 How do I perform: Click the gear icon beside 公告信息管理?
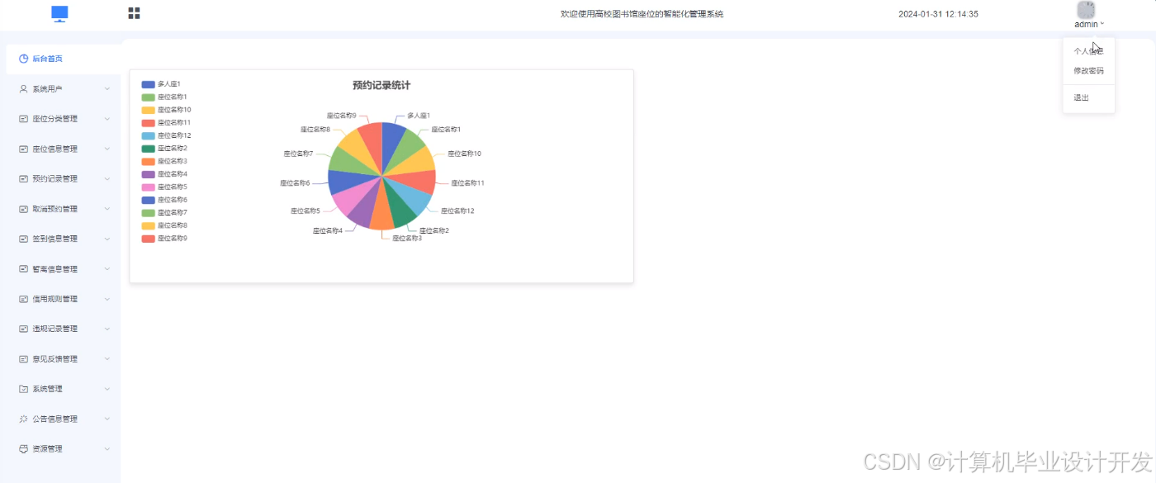(24, 419)
